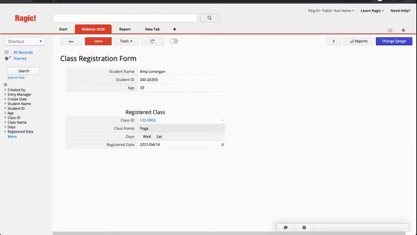Viewport: 417px width, 235px height.
Task: Click the red +New button
Action: coord(98,41)
